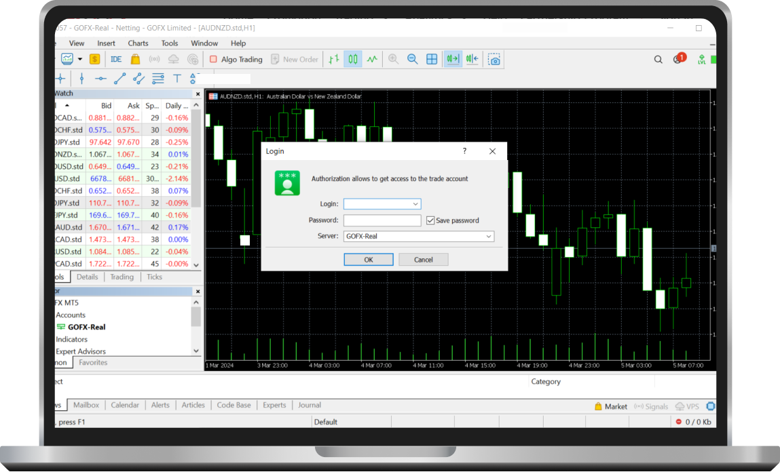Click the VPS cloud icon in the toolbar
This screenshot has height=472, width=780.
pyautogui.click(x=174, y=59)
